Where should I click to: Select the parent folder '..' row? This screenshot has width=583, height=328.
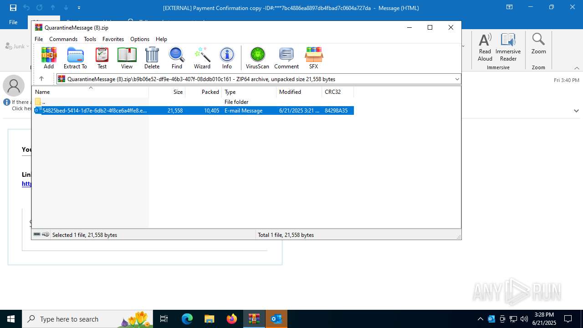pos(193,102)
